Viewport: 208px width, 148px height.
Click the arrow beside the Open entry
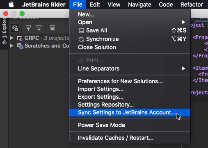tap(183, 22)
